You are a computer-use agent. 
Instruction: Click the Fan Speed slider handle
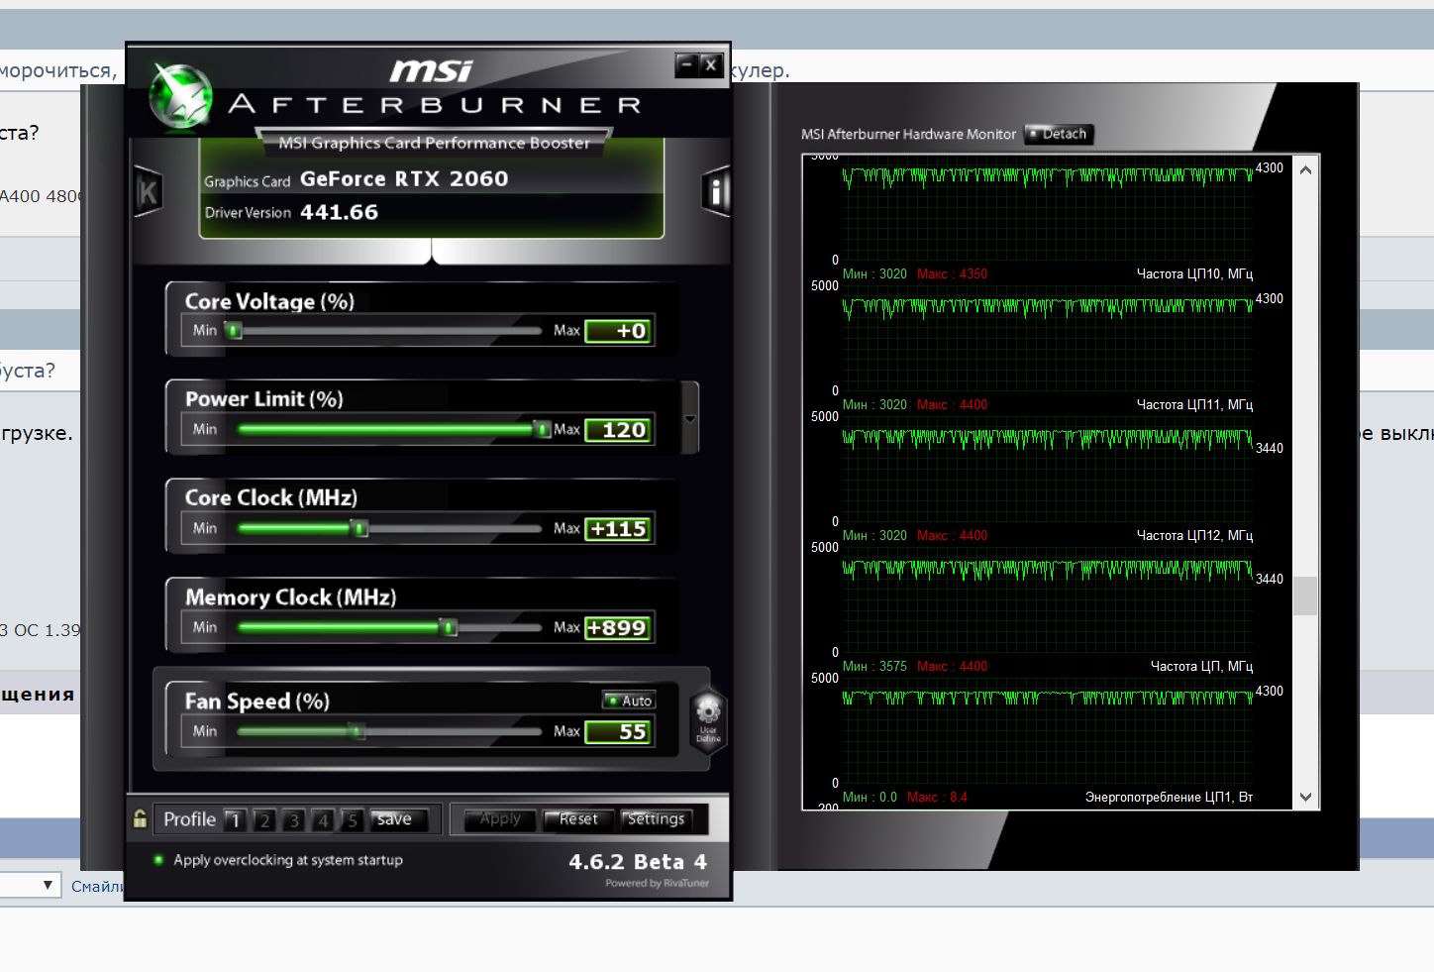pyautogui.click(x=357, y=731)
